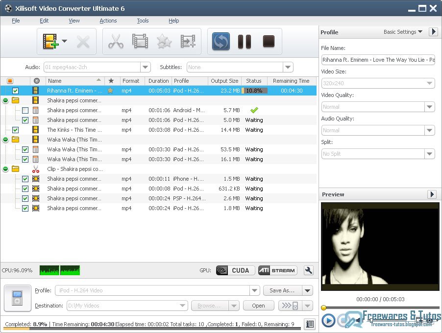
Task: Open the Effects star icon
Action: click(164, 42)
